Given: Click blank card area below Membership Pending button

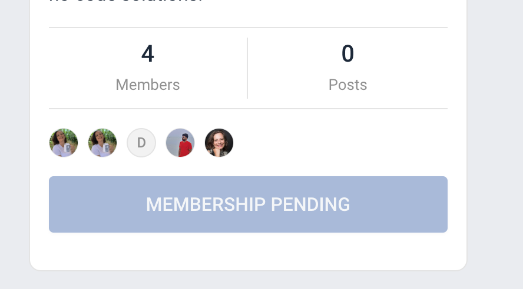Looking at the screenshot, I should (248, 251).
